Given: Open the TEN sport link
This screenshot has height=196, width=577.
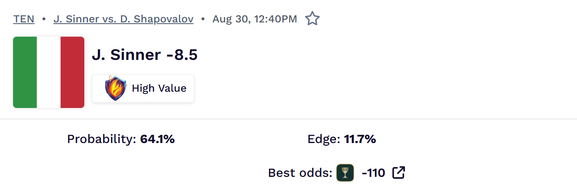Looking at the screenshot, I should pyautogui.click(x=24, y=19).
